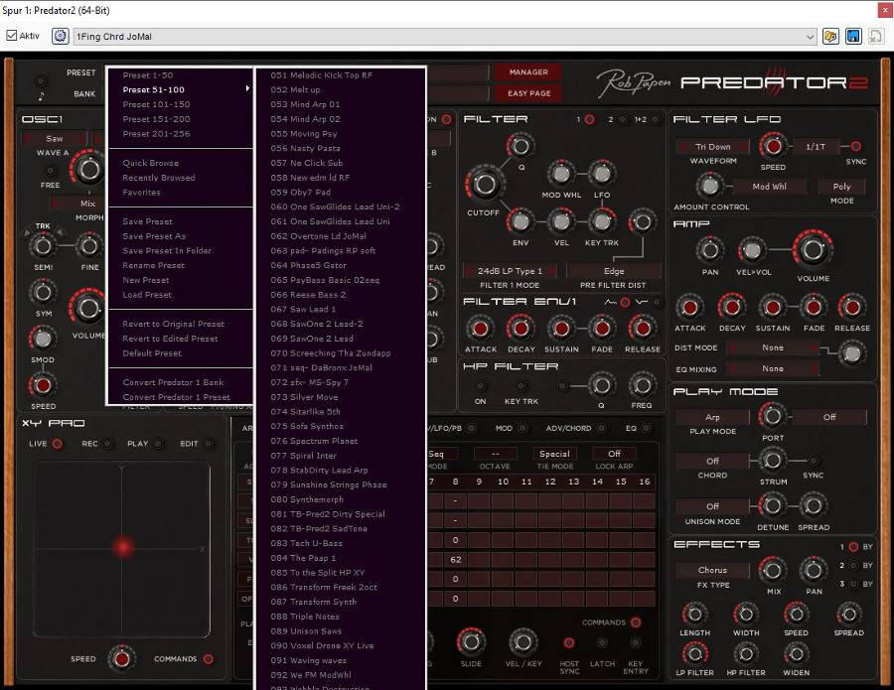Select filter 2 routing LED
Viewport: 894px width, 690px height.
[623, 119]
